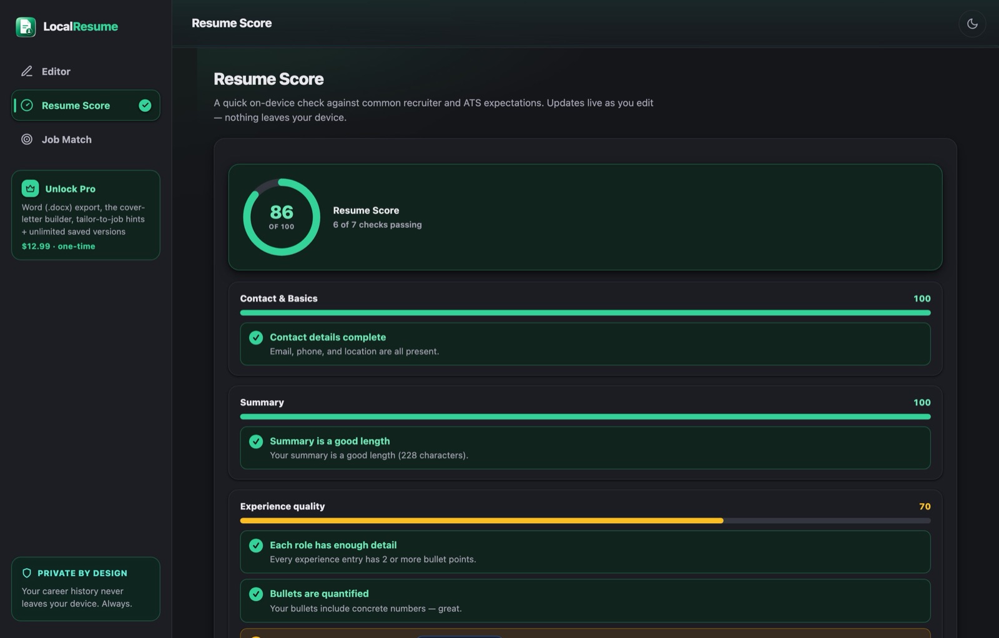Click the Each role has enough detail title
The width and height of the screenshot is (999, 638).
coord(333,545)
